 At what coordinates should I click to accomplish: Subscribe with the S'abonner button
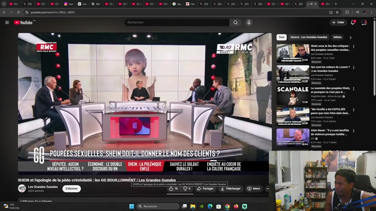72,189
